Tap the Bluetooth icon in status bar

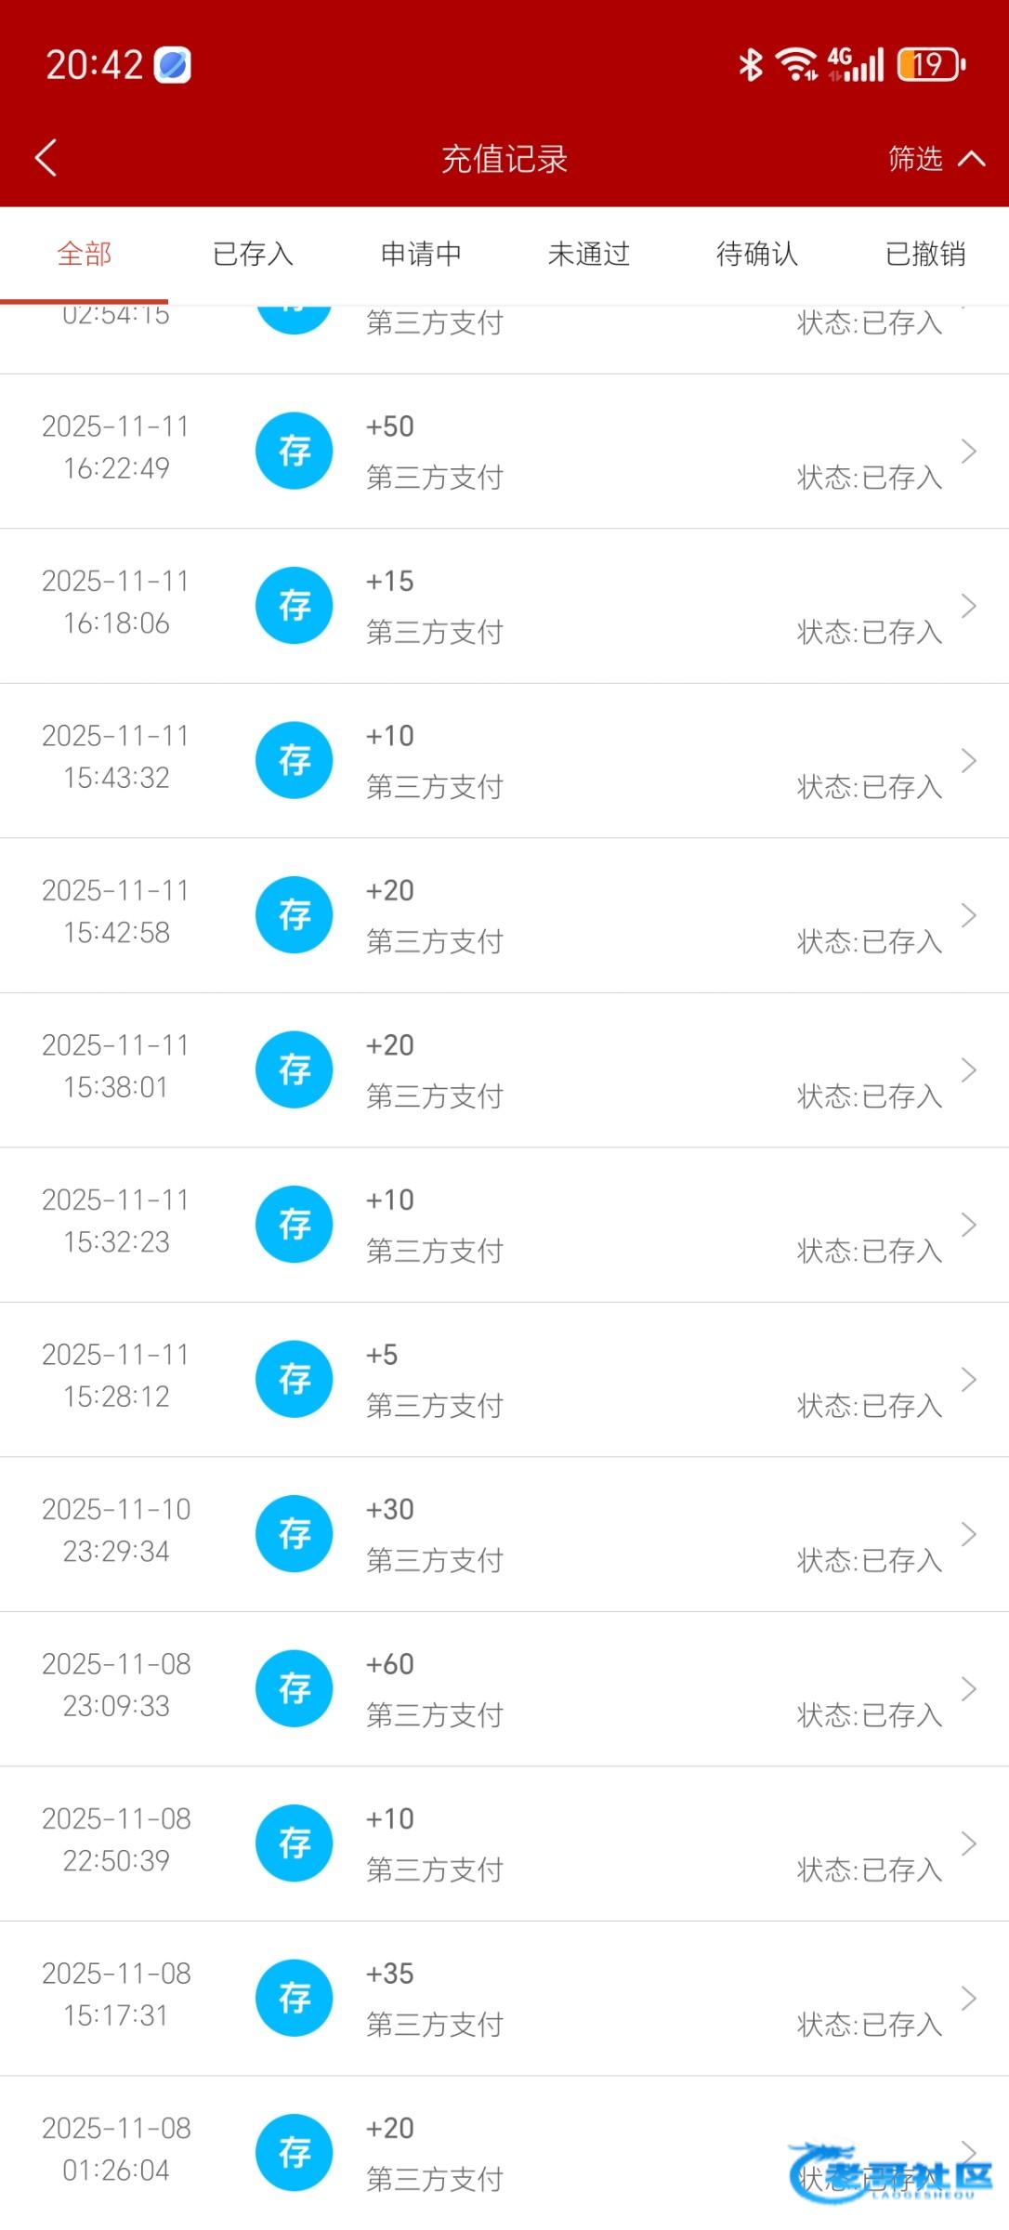pyautogui.click(x=750, y=65)
